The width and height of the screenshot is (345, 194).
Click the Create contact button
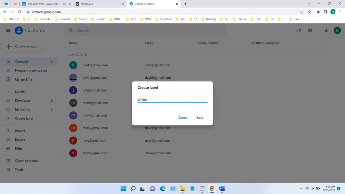point(22,47)
